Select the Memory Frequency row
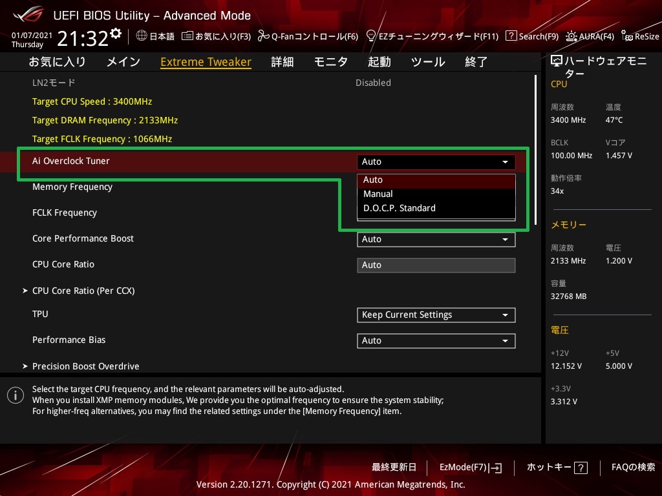662x496 pixels. [x=72, y=187]
